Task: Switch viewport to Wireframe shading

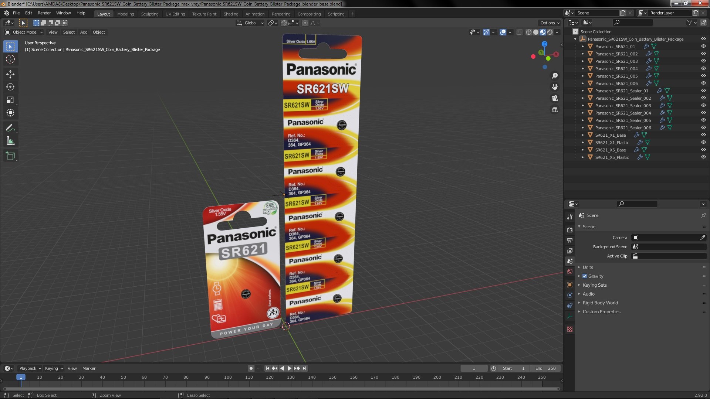Action: (529, 32)
